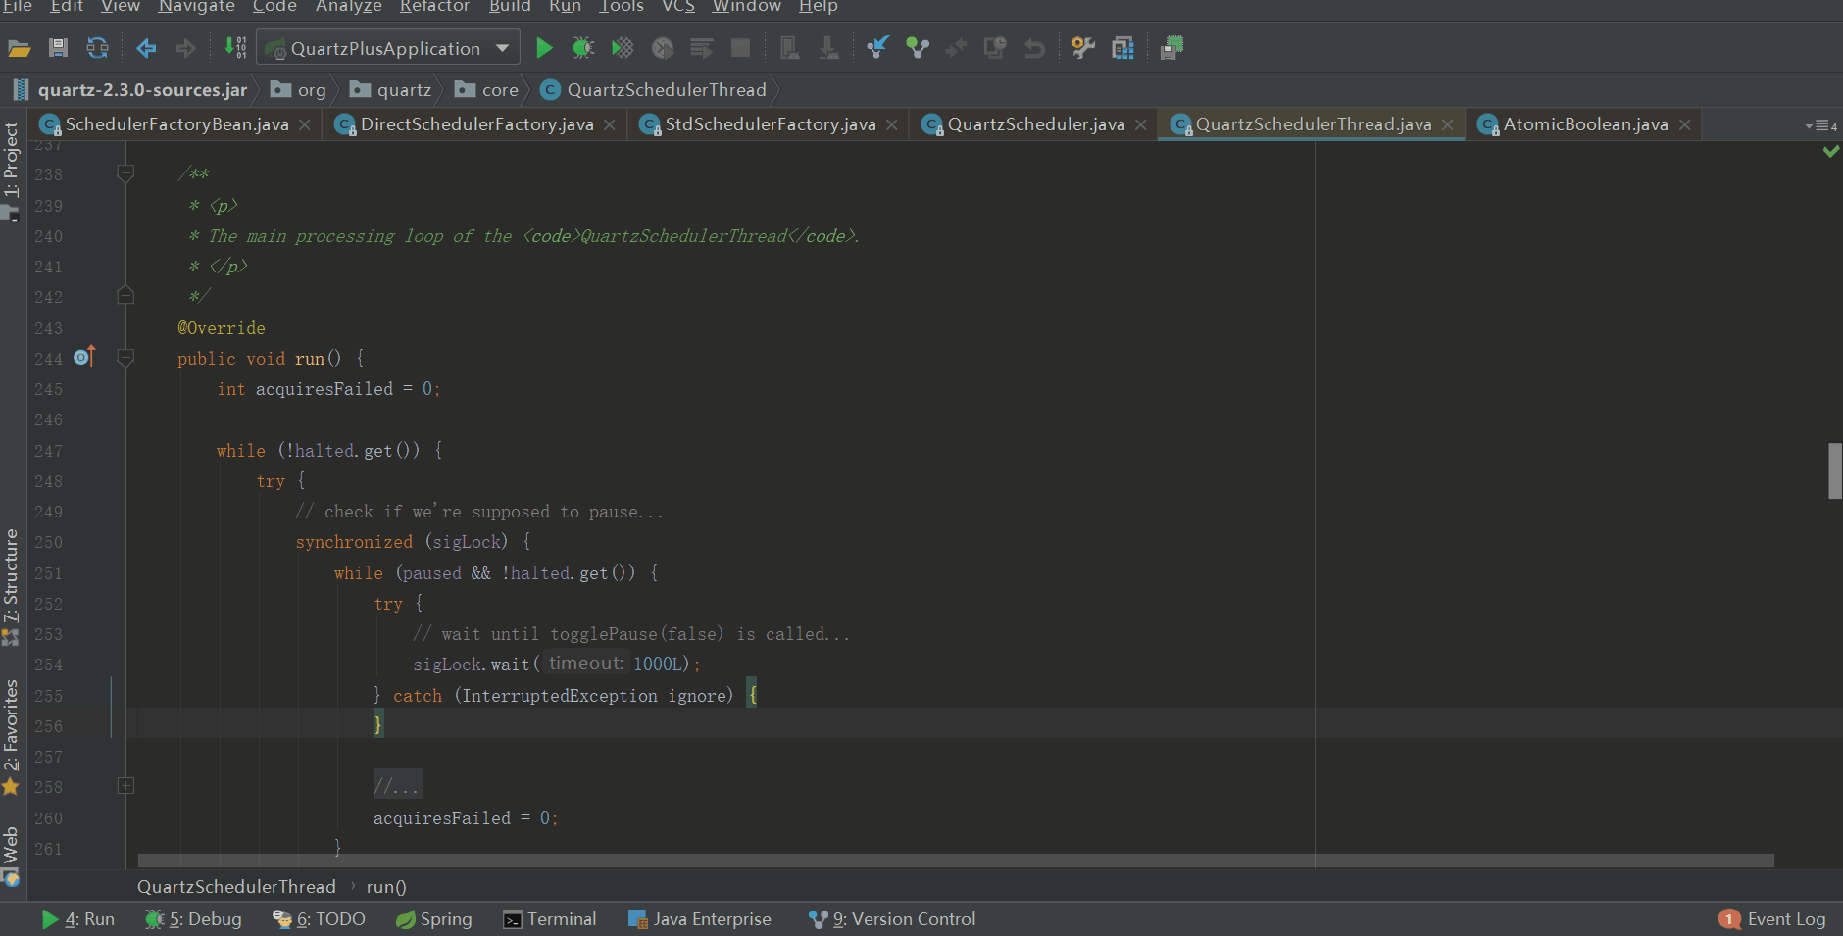Open the QuartzPlusApplication run configuration dropdown

pos(388,48)
